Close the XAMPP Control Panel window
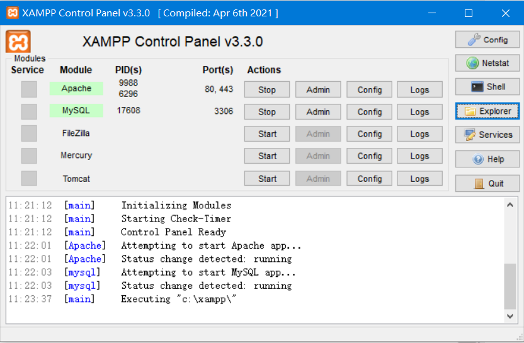Viewport: 524px width, 343px height. pyautogui.click(x=506, y=13)
